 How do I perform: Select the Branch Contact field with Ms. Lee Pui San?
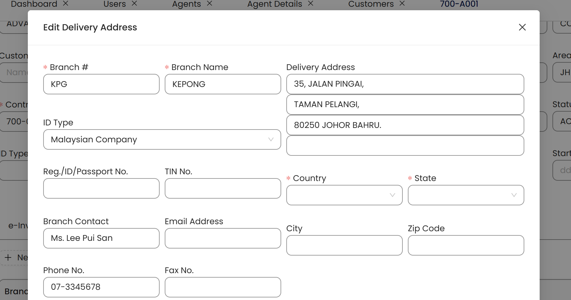click(101, 238)
